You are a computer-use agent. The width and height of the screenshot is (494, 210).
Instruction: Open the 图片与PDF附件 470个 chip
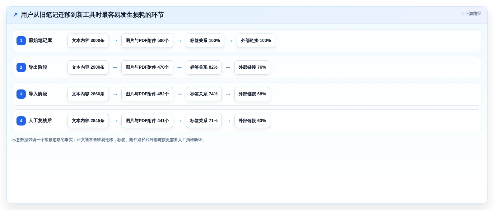point(147,67)
